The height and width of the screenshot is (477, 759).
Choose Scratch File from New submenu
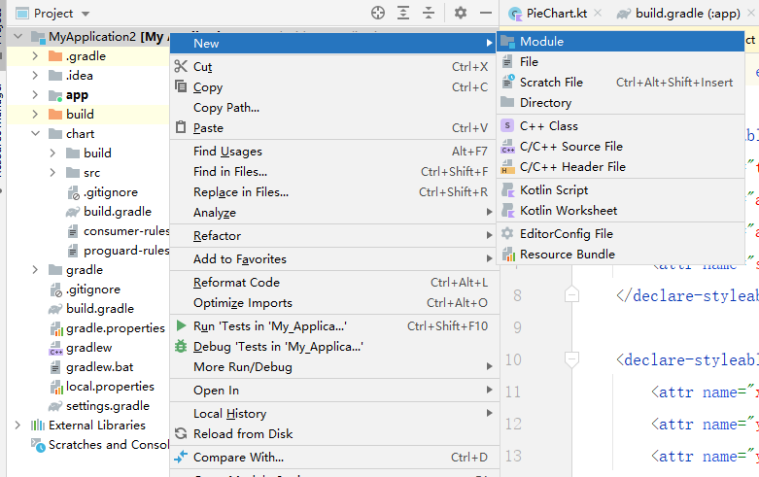point(621,83)
